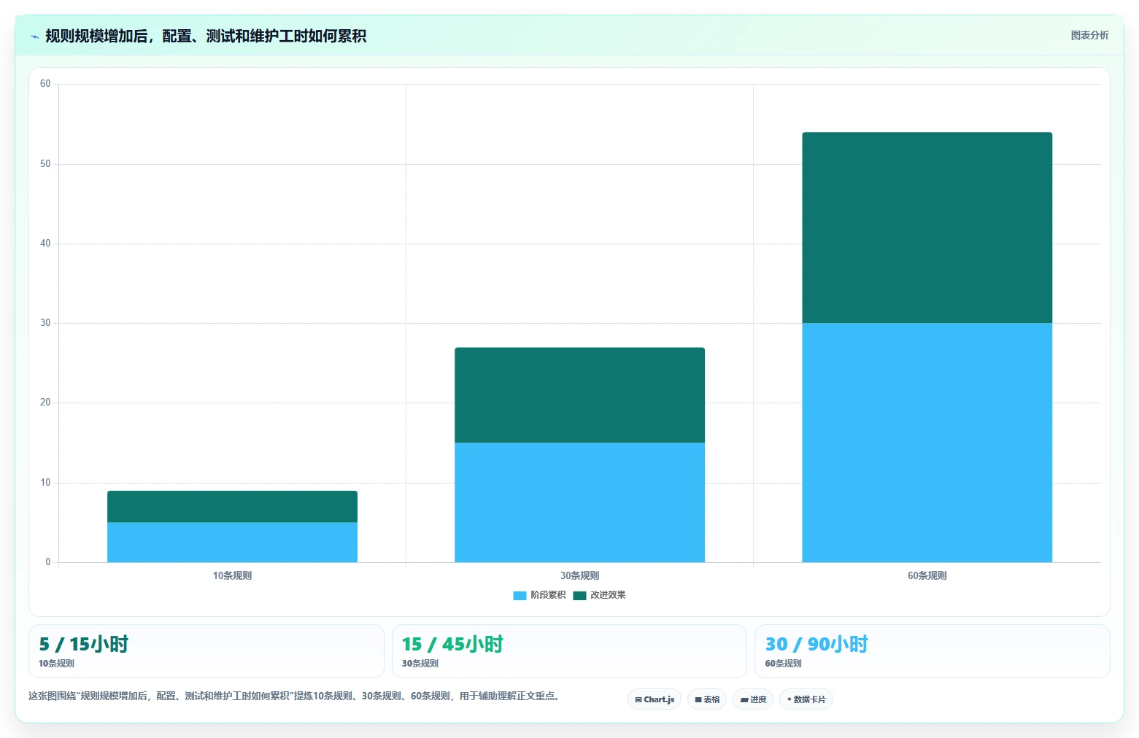Click the 表格 tag chip
Screen dimensions: 1139x738
click(707, 699)
